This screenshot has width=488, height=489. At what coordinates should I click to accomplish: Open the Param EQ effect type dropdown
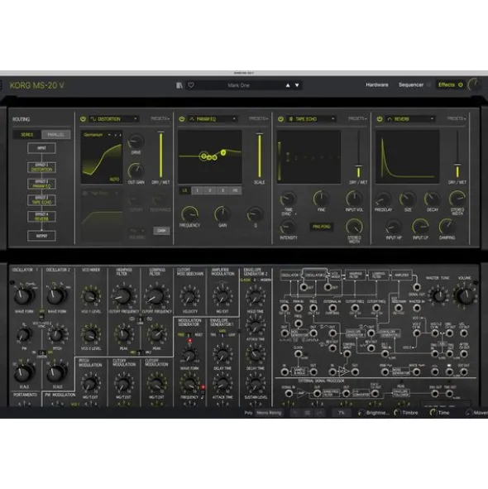click(x=213, y=119)
